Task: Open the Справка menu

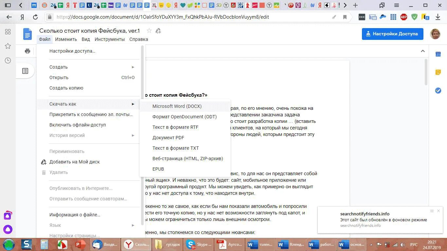Action: click(139, 39)
